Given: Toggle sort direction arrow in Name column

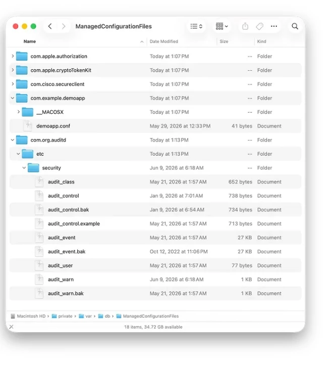Looking at the screenshot, I should tap(142, 41).
